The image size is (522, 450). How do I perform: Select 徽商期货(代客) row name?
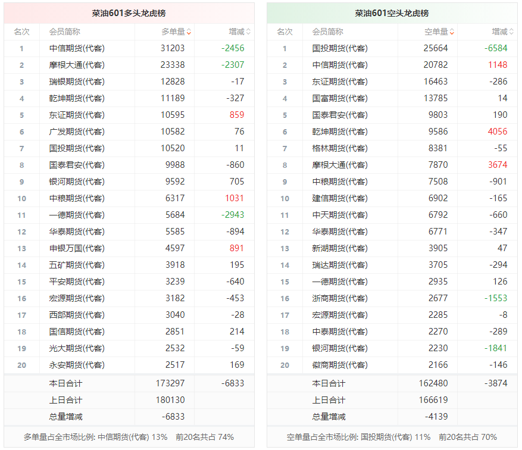point(340,365)
